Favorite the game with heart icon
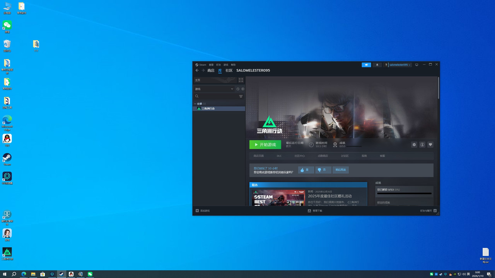 pos(430,144)
